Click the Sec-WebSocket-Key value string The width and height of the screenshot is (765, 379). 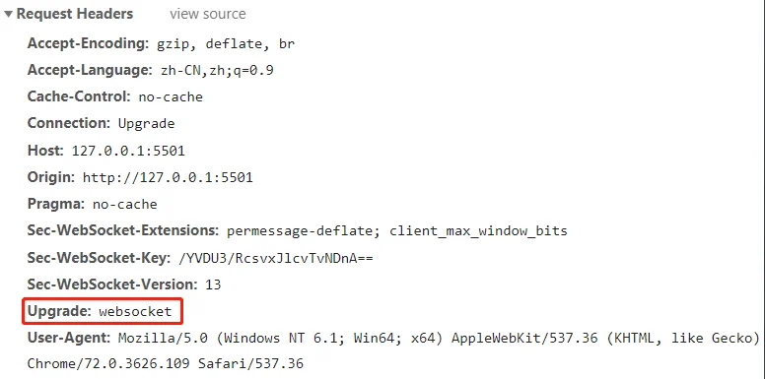(x=277, y=258)
